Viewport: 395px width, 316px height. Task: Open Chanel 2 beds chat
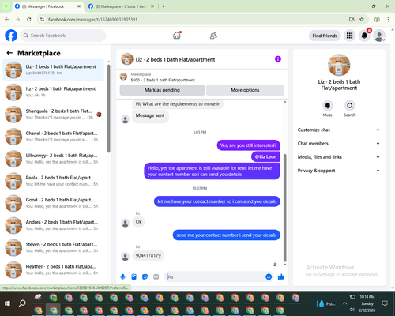coord(53,137)
